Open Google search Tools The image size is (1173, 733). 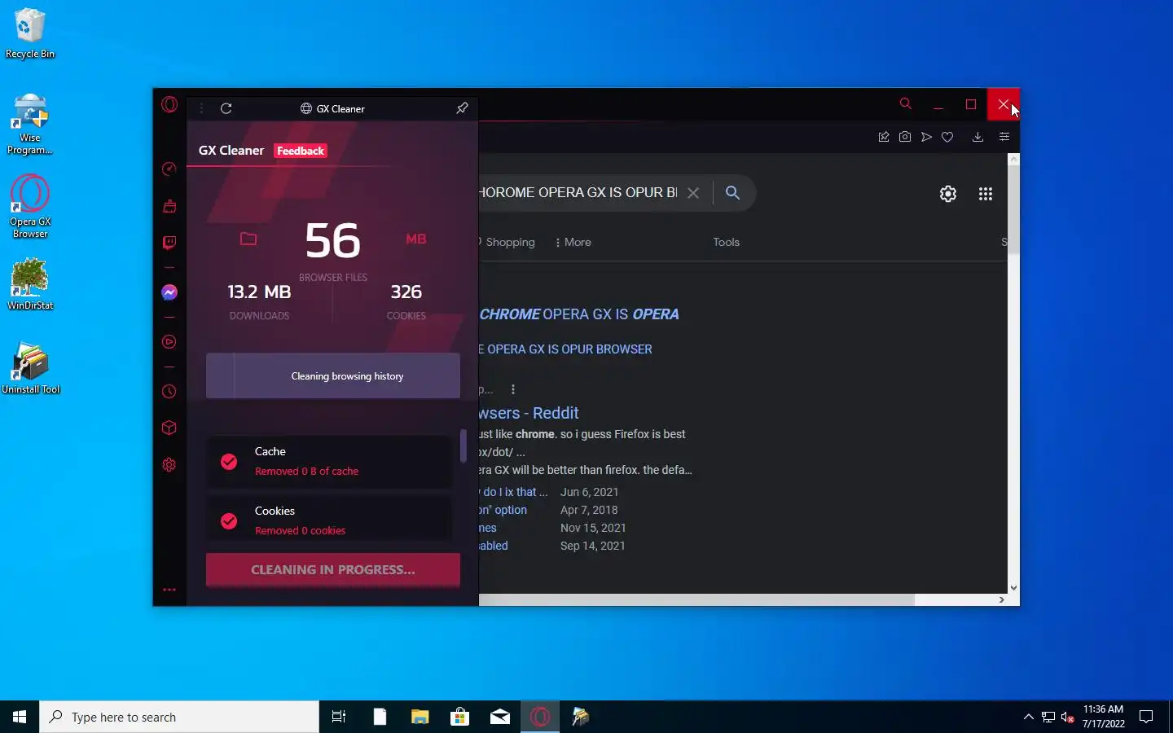(x=727, y=242)
